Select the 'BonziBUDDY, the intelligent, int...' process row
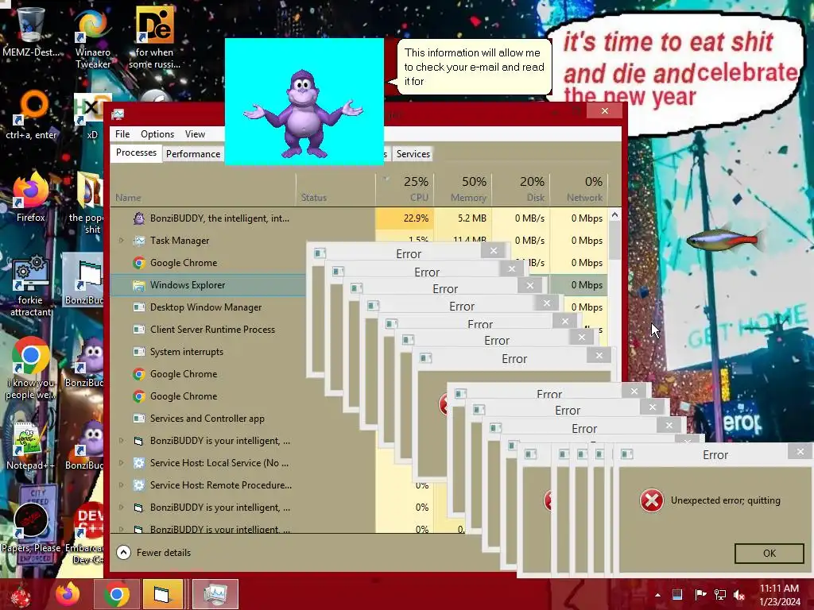This screenshot has width=814, height=610. pos(359,218)
